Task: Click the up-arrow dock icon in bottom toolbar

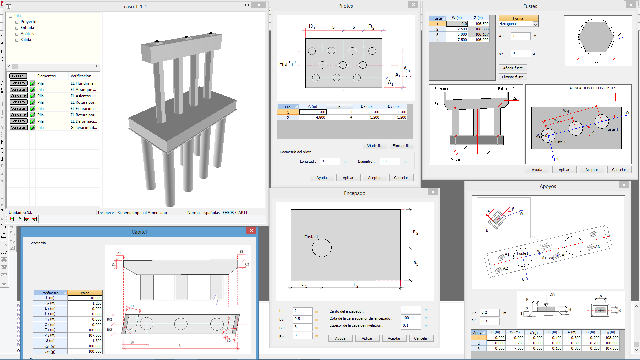Action: (x=34, y=219)
